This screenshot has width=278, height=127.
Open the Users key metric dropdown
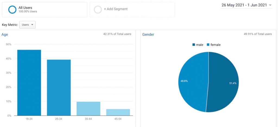pos(27,25)
